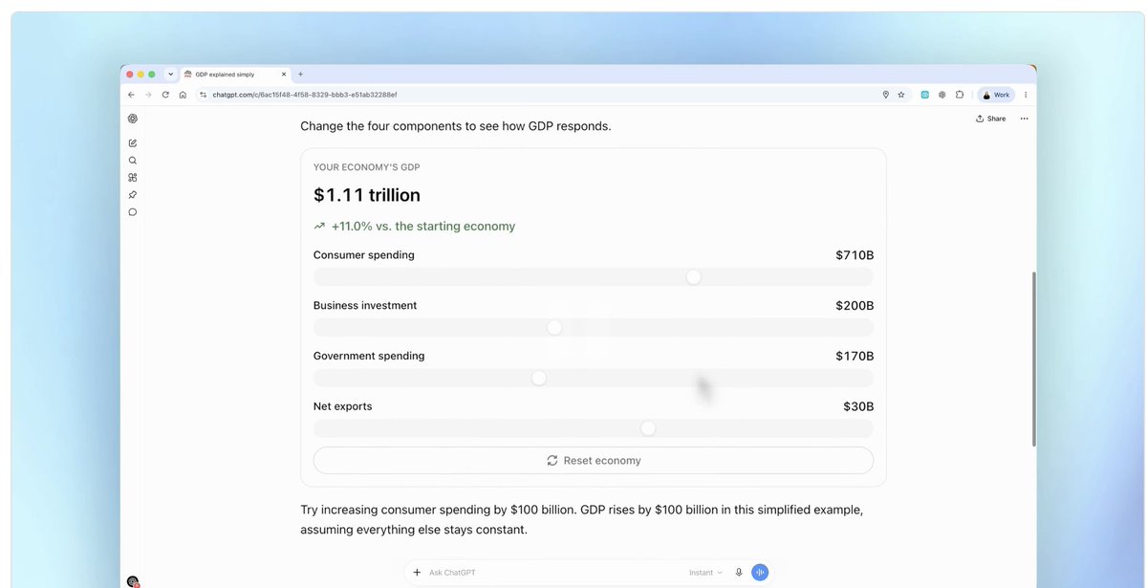Click the Consumer spending slider handle
The height and width of the screenshot is (588, 1147).
click(694, 277)
